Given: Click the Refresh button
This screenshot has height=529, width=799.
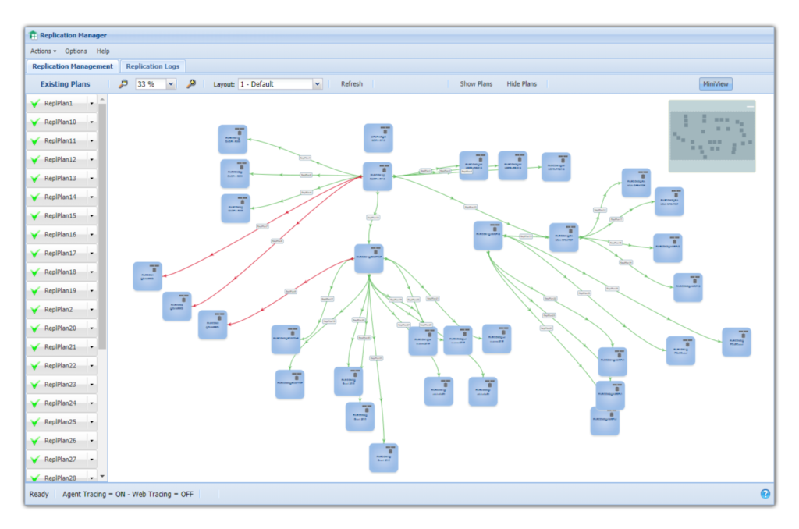Looking at the screenshot, I should point(351,84).
